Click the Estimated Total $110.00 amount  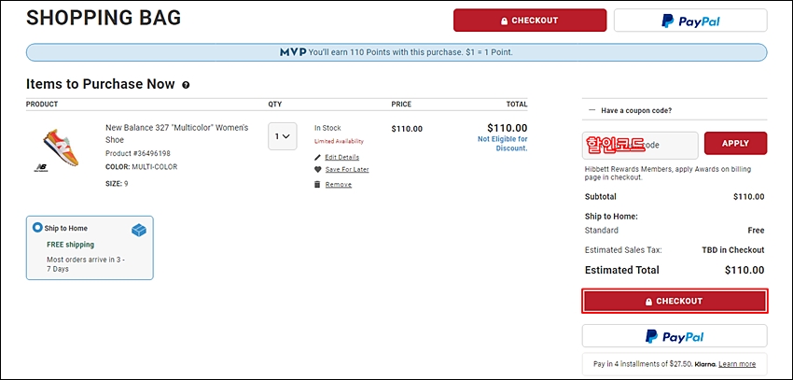744,270
